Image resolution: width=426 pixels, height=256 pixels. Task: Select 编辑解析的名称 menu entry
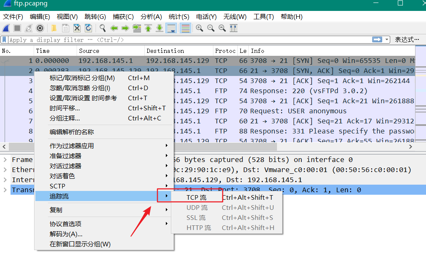pos(104,132)
